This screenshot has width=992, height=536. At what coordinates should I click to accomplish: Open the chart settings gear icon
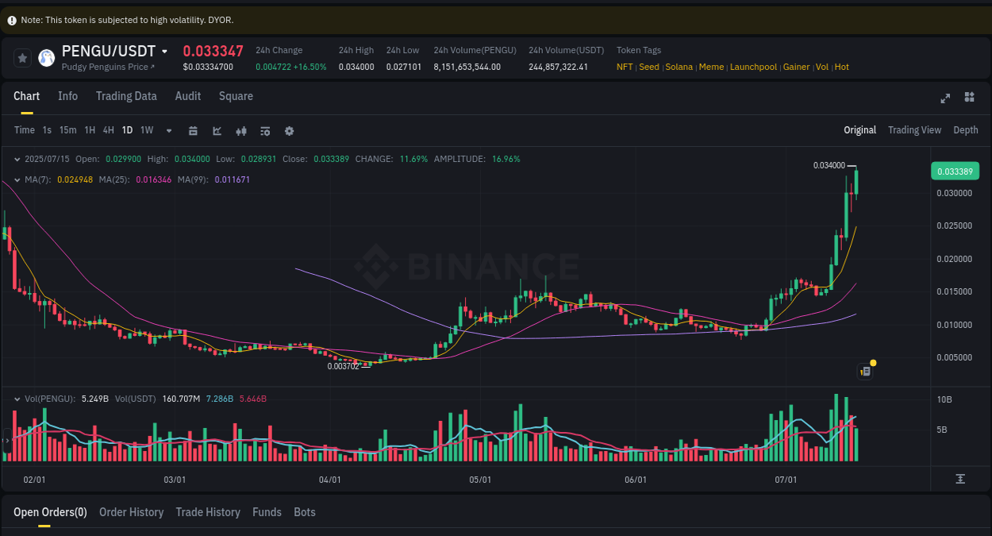click(x=290, y=130)
